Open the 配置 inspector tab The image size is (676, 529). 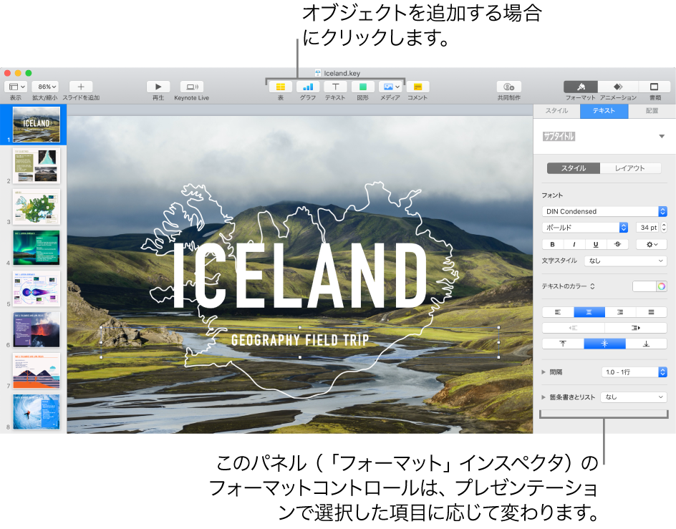pos(652,111)
